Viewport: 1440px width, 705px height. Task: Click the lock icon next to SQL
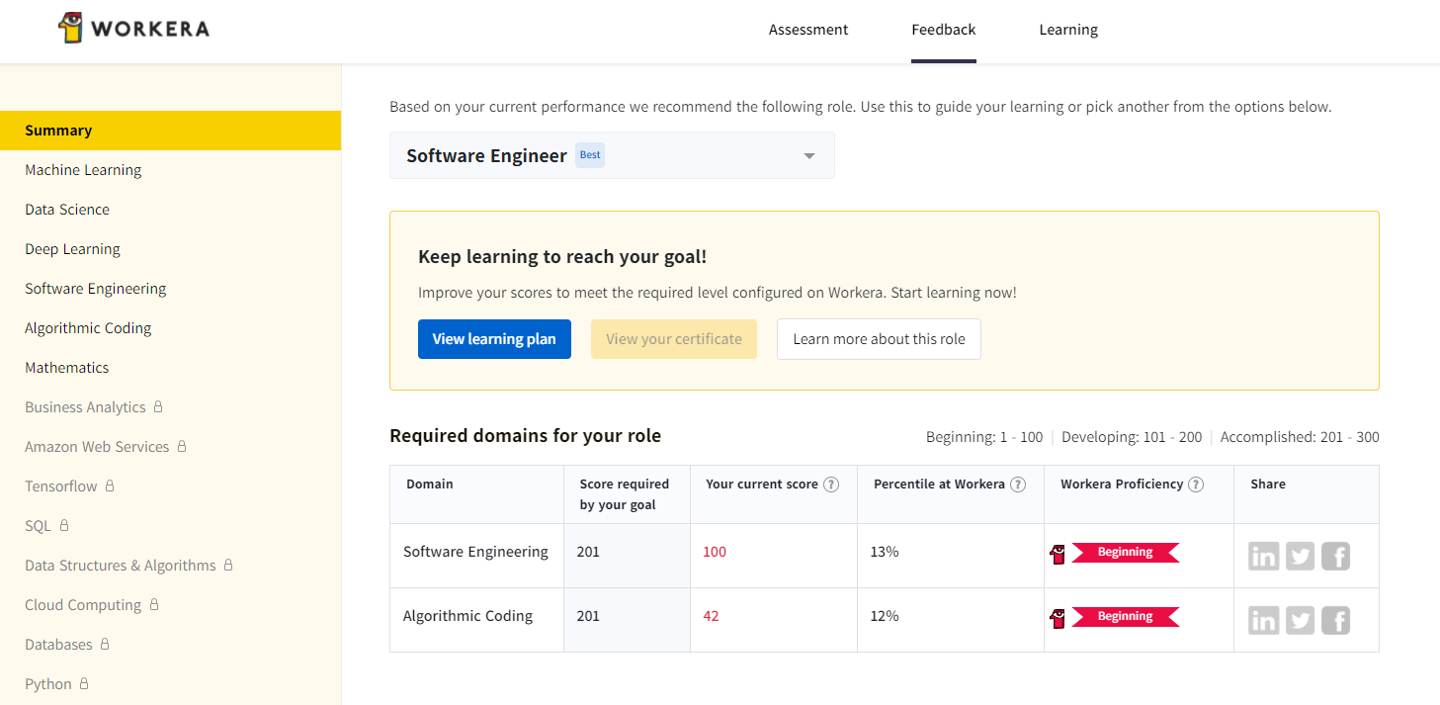[x=64, y=525]
